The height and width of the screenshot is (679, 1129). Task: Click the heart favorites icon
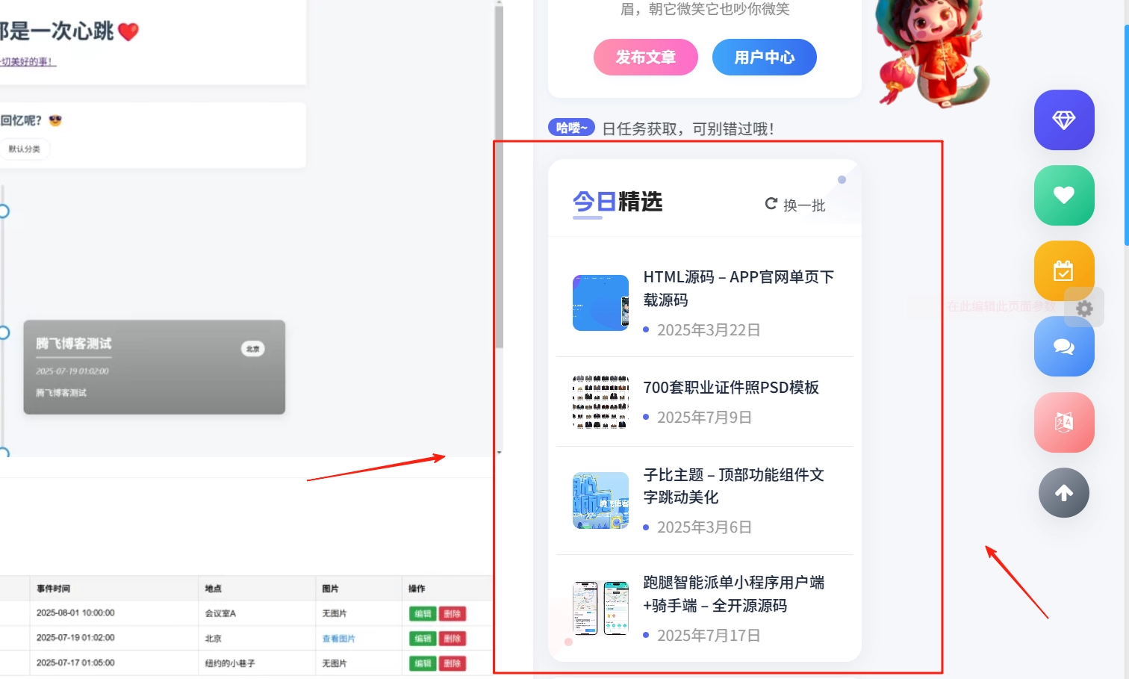(x=1063, y=196)
